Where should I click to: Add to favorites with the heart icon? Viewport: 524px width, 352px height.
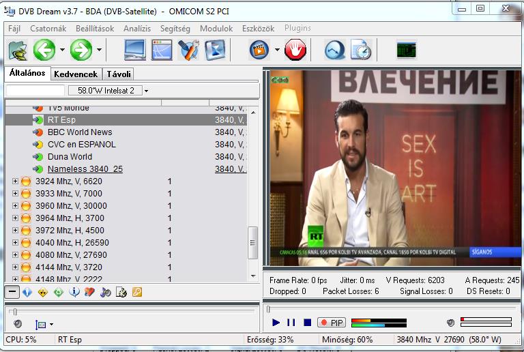89,292
